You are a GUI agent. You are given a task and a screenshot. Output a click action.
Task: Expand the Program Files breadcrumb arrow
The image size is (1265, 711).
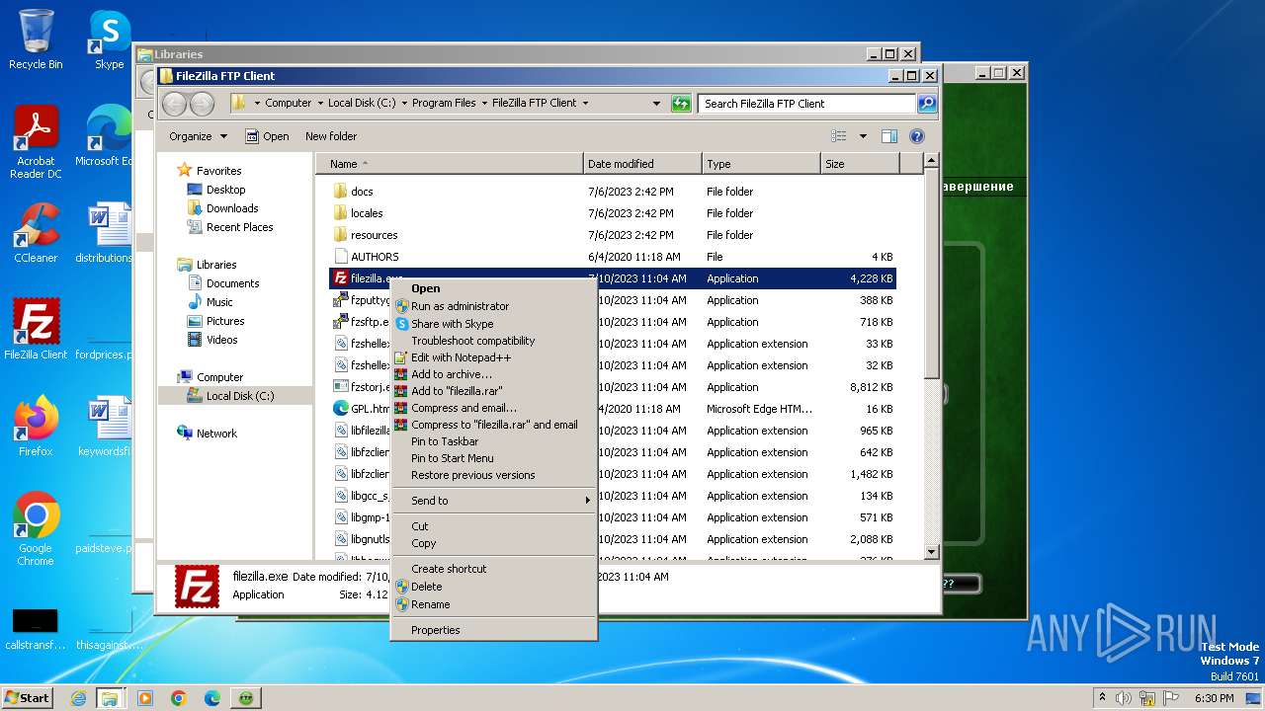[x=484, y=103]
